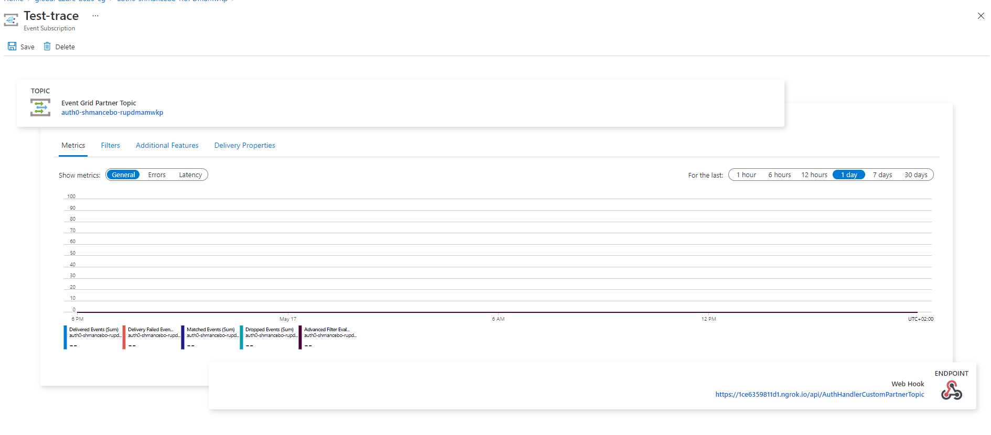Click the May 17 axis label

[x=288, y=319]
